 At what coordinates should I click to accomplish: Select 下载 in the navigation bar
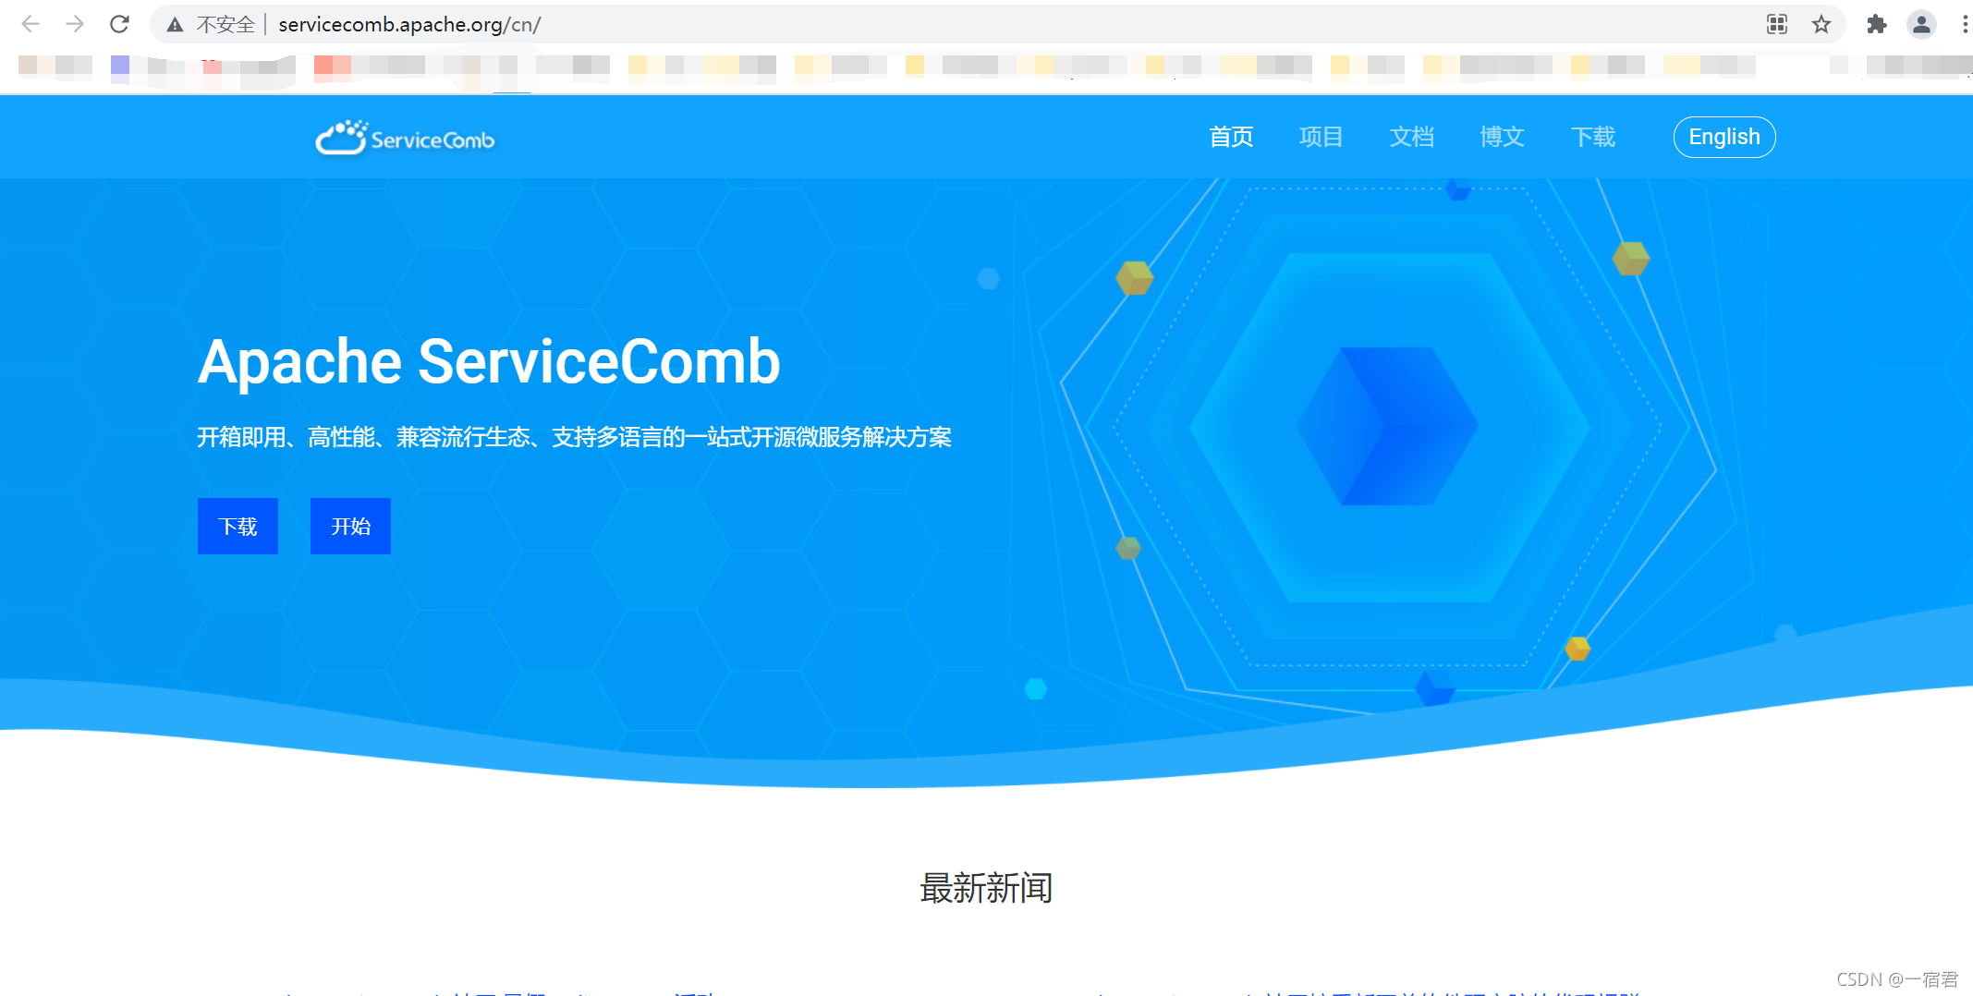[1593, 137]
